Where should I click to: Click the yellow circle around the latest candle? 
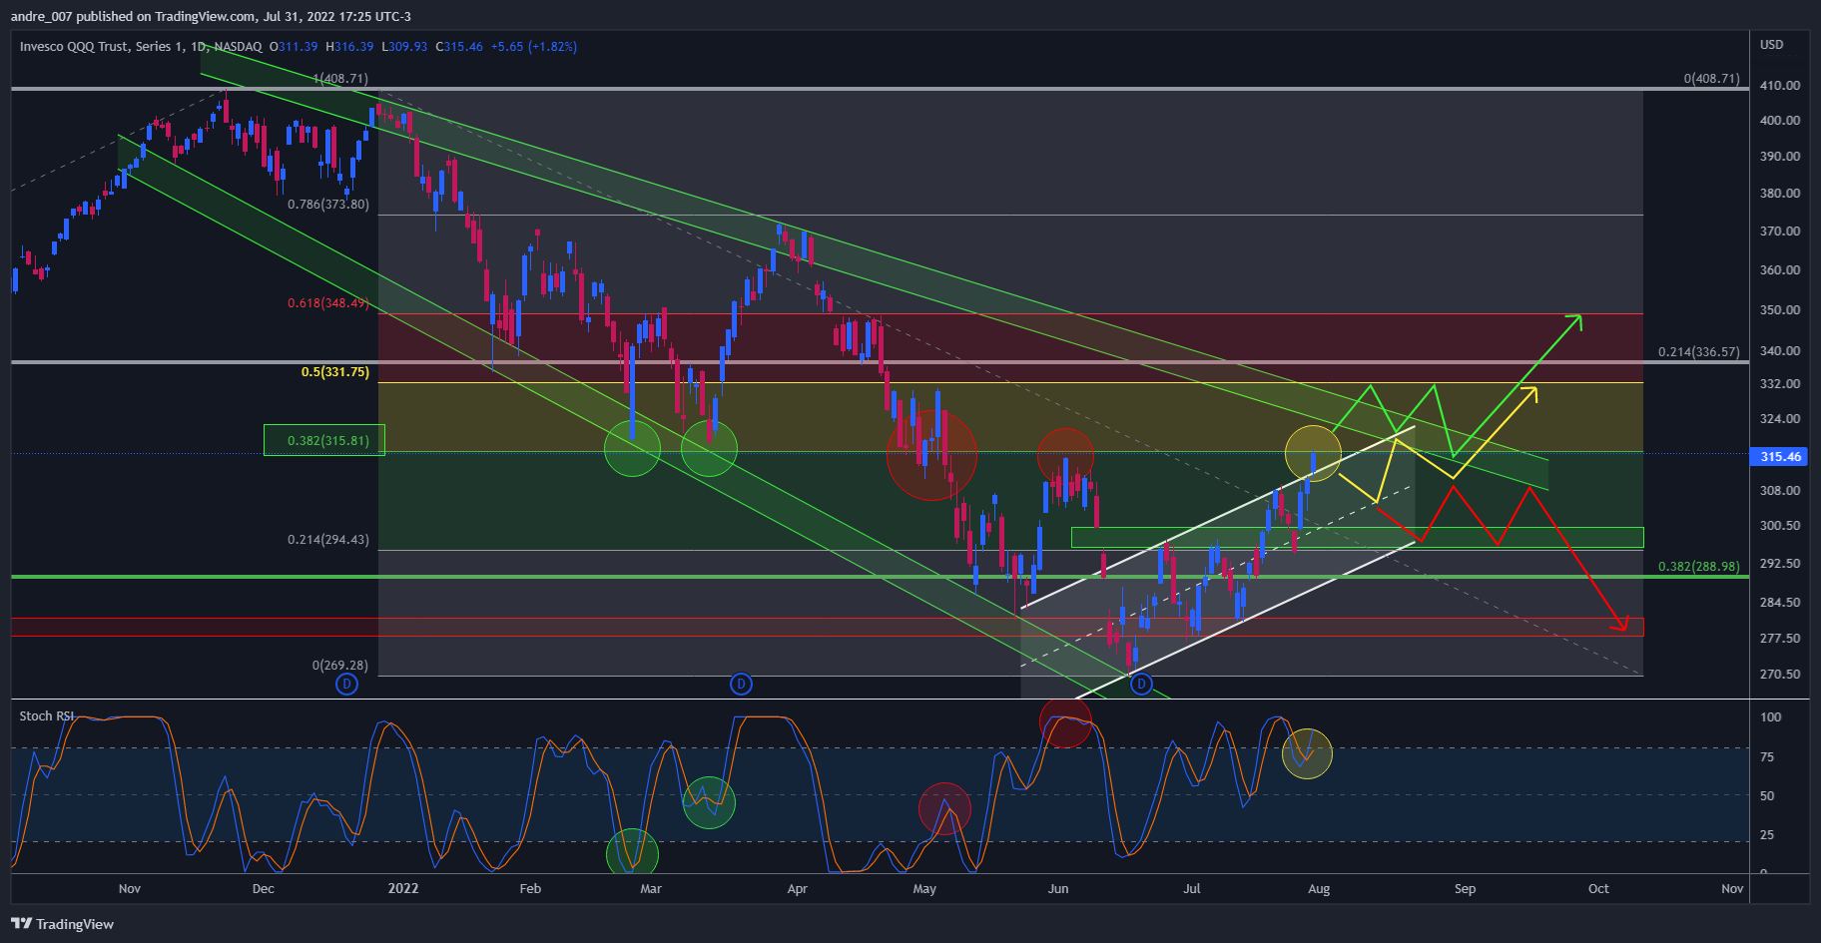pyautogui.click(x=1313, y=454)
